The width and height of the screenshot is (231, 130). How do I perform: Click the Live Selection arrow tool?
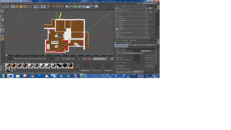pyautogui.click(x=13, y=6)
